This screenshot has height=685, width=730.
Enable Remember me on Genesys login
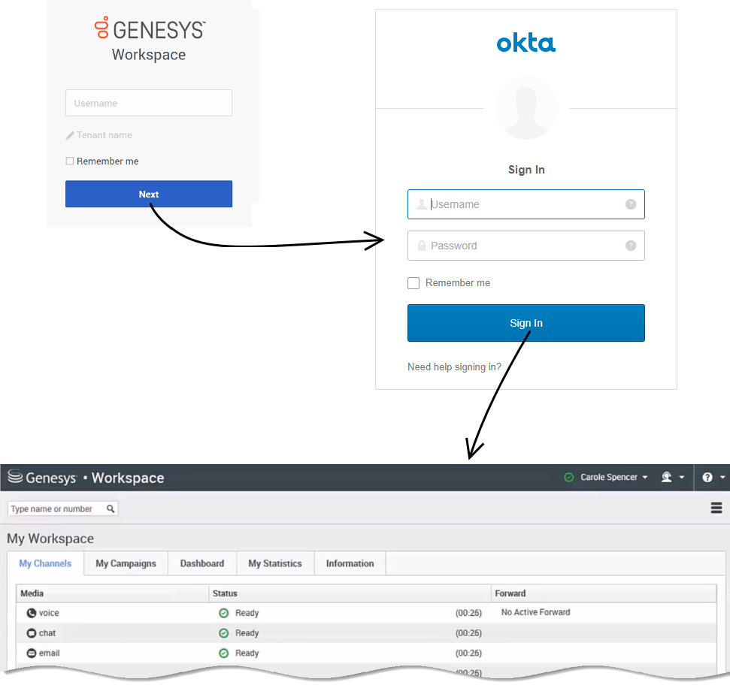pos(70,161)
